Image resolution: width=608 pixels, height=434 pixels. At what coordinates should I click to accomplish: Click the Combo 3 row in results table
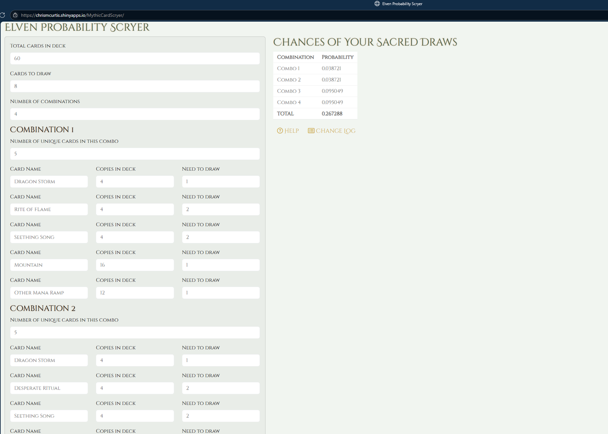(315, 91)
